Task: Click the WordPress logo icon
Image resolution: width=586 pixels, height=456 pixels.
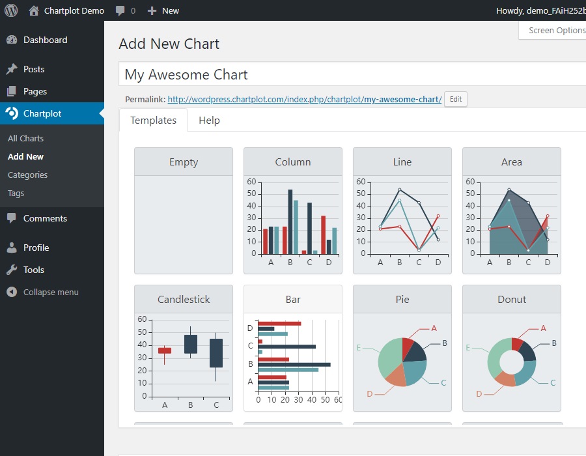Action: (x=11, y=10)
